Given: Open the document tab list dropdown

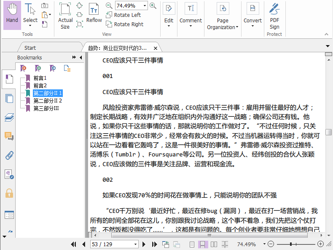Looking at the screenshot, I should tap(328, 46).
